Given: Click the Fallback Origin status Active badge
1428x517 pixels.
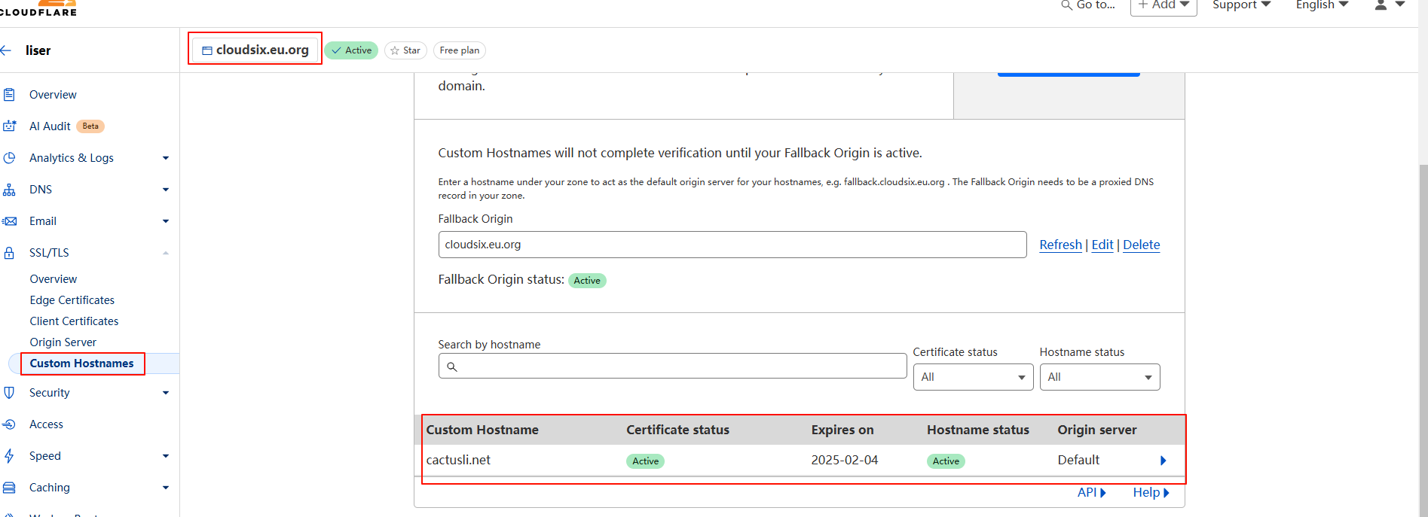Looking at the screenshot, I should coord(587,281).
